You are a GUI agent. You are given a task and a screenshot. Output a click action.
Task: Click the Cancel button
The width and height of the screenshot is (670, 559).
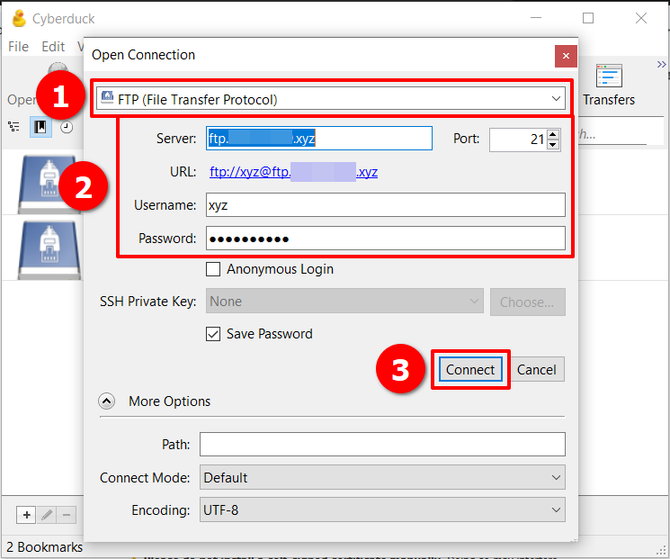537,370
